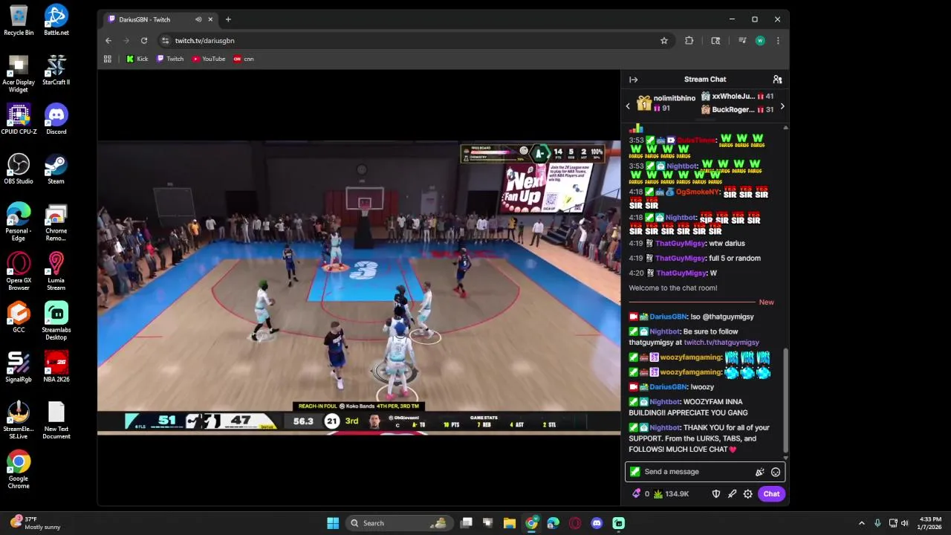Select the Lumia Stream desktop icon
The width and height of the screenshot is (951, 535).
(x=56, y=271)
